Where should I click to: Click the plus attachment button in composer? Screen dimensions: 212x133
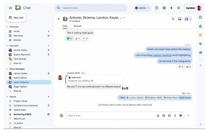point(61,116)
